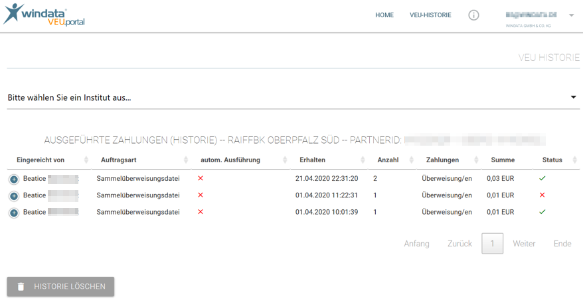The image size is (583, 302).
Task: Go to HOME menu item
Action: (384, 15)
